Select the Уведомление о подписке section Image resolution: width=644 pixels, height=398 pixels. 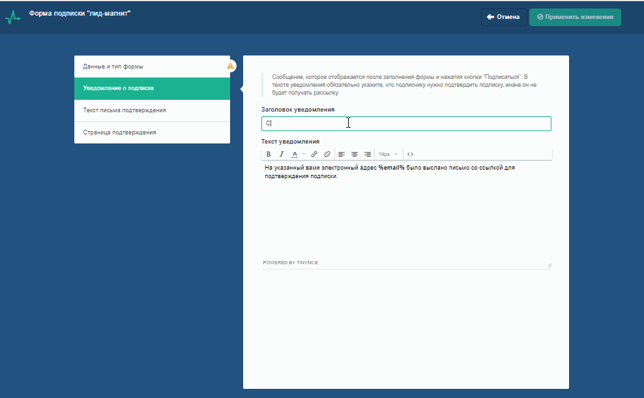(152, 88)
